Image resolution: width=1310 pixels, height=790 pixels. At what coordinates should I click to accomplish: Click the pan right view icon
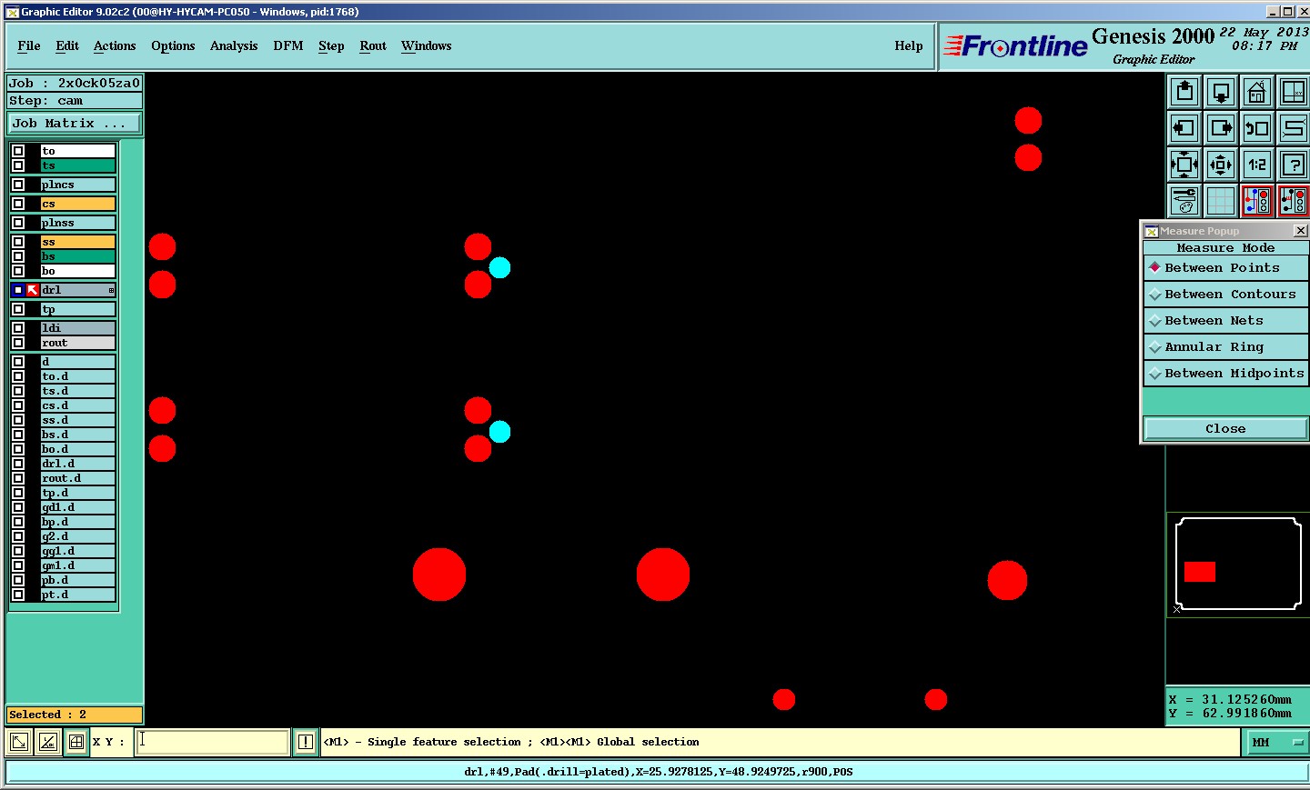coord(1221,128)
